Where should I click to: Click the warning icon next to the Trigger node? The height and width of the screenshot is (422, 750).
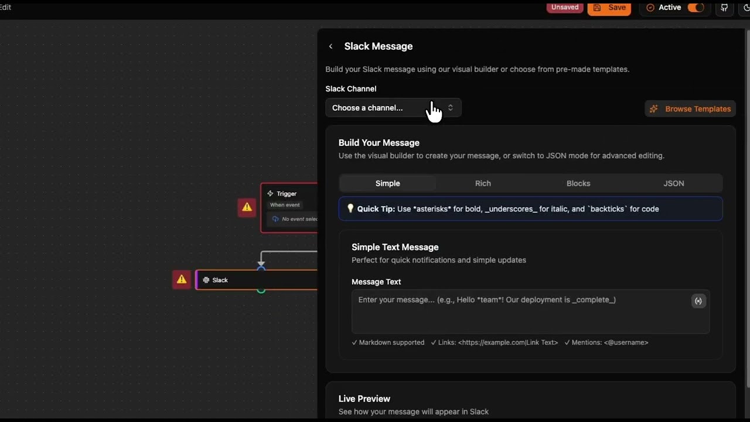tap(247, 207)
